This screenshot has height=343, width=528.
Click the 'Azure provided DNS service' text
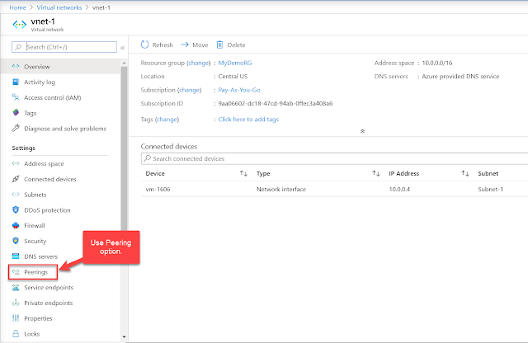pyautogui.click(x=460, y=77)
